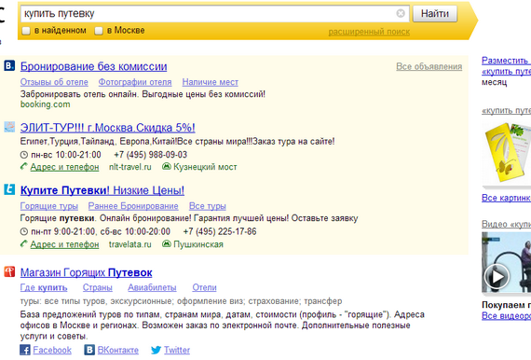Toggle the 'в Москве' checkbox

pos(99,31)
